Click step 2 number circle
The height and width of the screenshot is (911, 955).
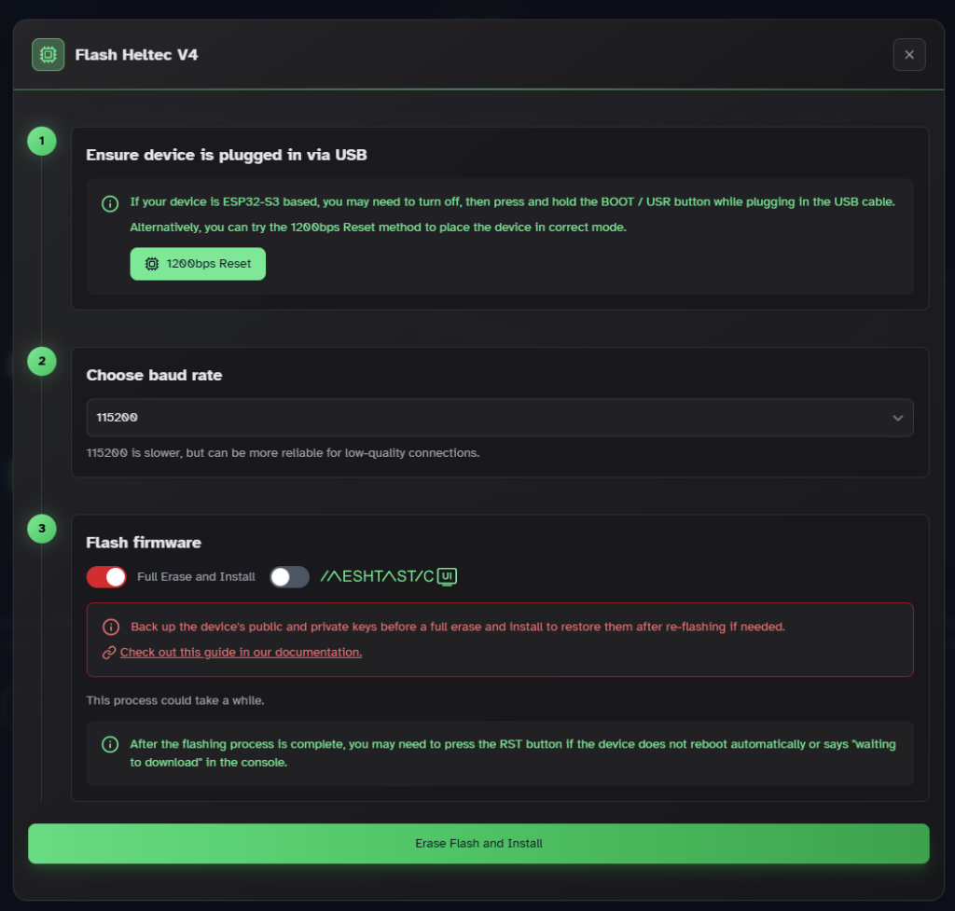(42, 362)
